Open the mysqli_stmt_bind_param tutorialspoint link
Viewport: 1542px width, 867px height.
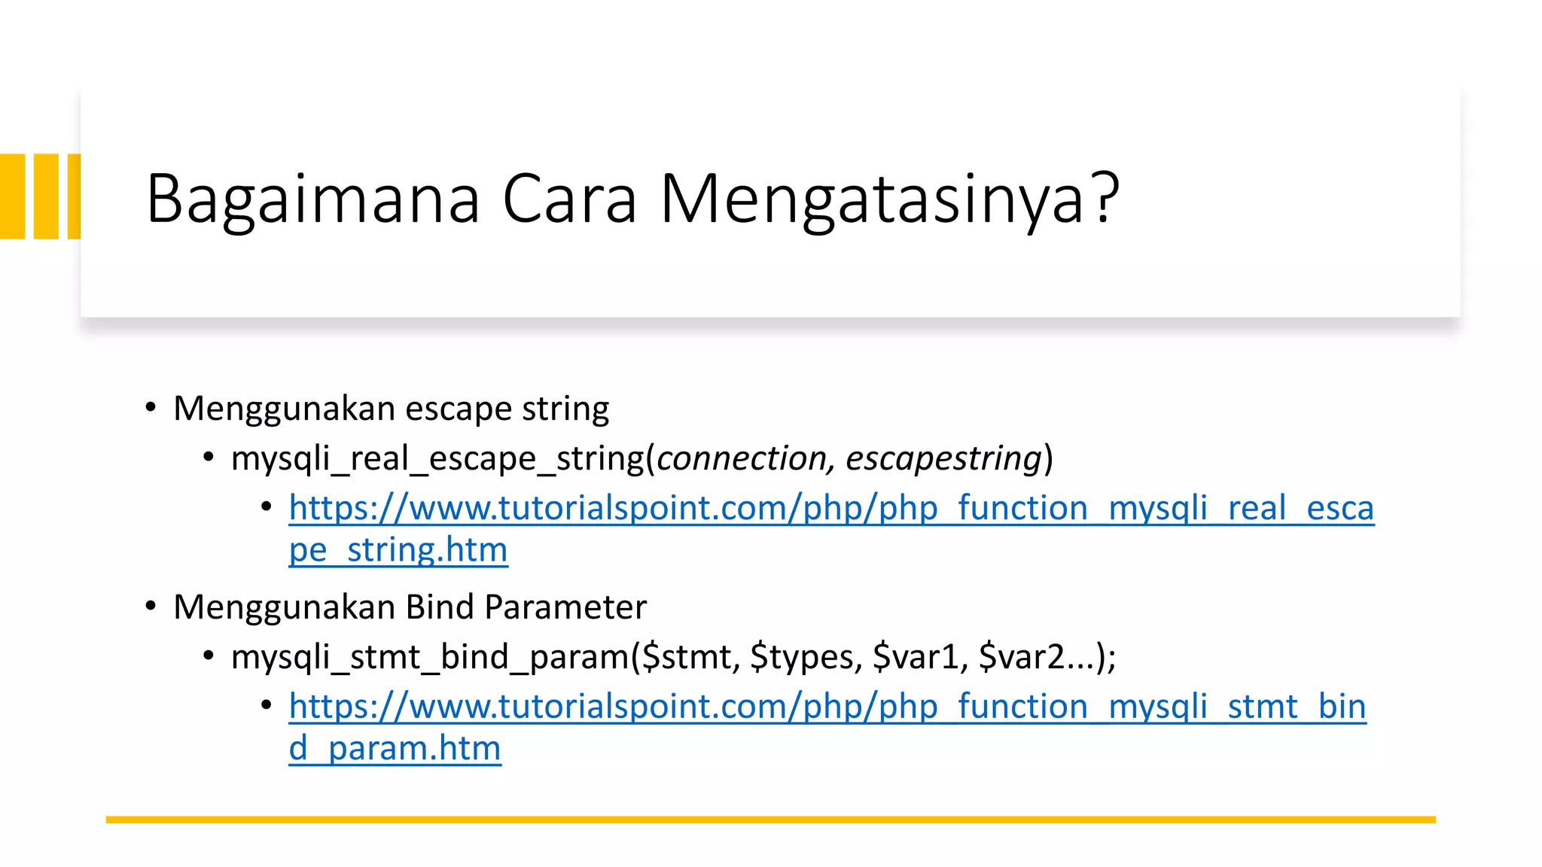(827, 727)
